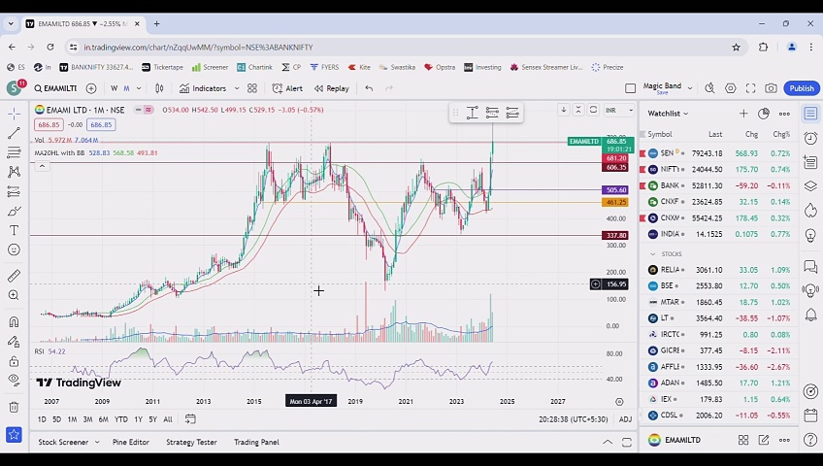Viewport: 823px width, 466px height.
Task: Open the Trading Panel tab
Action: [256, 442]
